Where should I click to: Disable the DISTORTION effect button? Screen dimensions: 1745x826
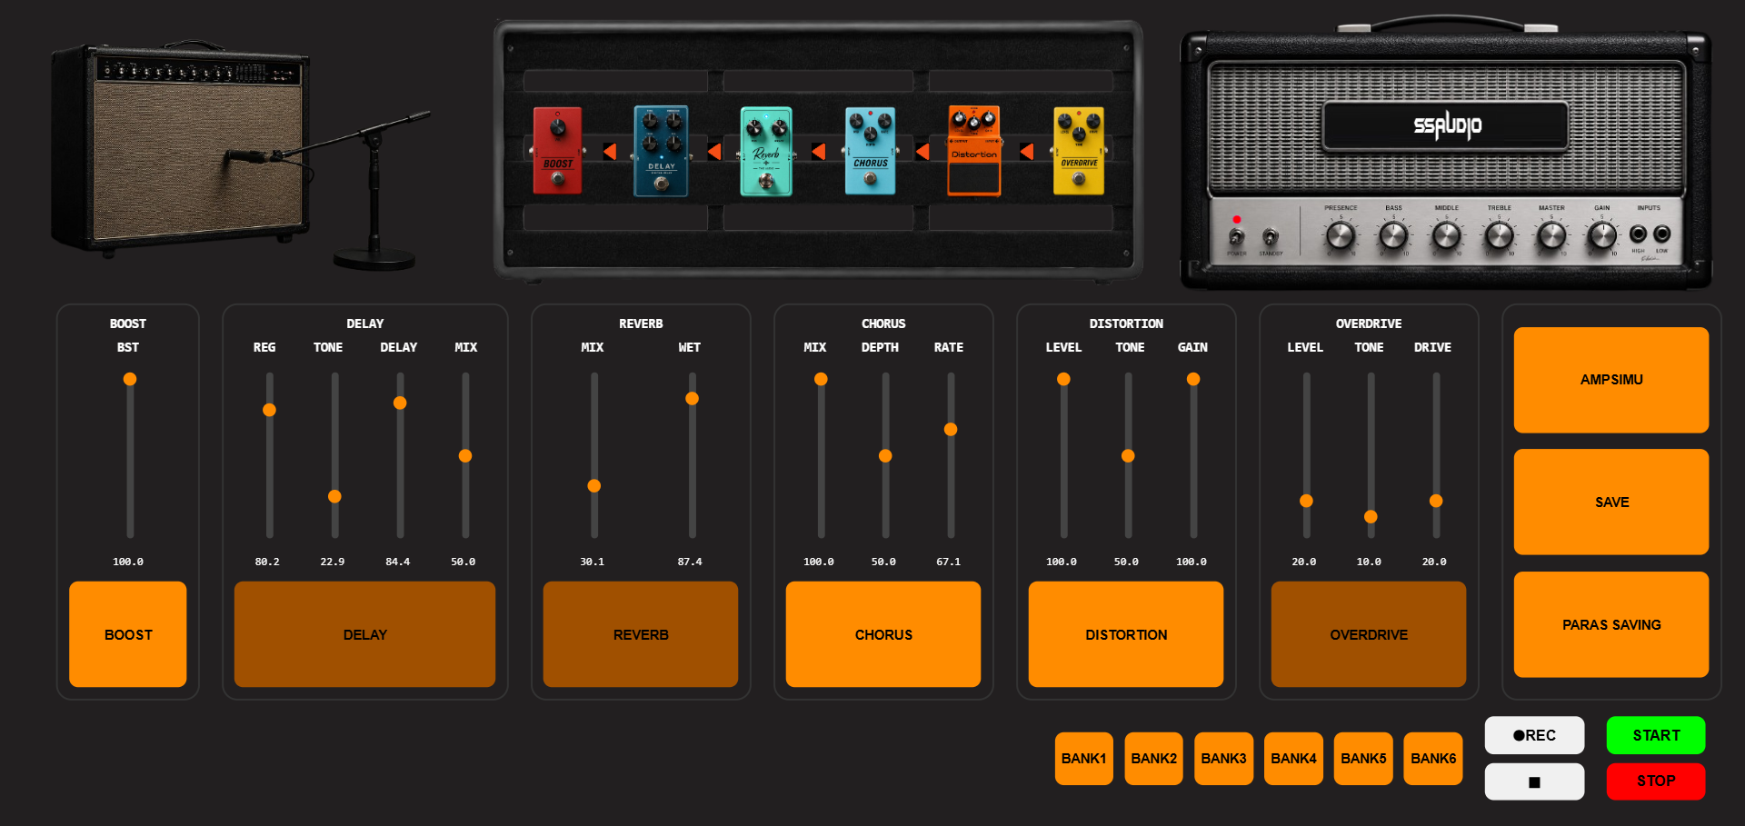1126,634
